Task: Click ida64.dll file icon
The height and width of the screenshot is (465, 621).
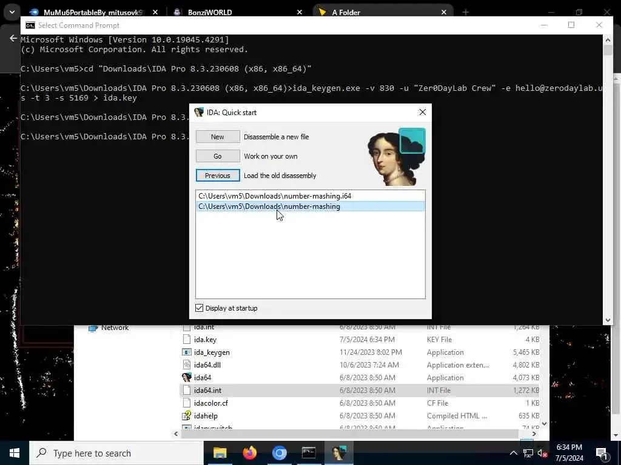Action: [x=187, y=364]
